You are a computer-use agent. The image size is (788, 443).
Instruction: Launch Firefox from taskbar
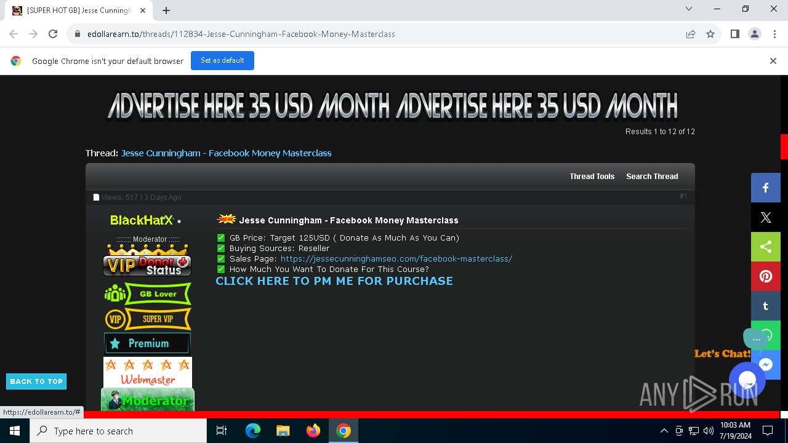click(313, 431)
